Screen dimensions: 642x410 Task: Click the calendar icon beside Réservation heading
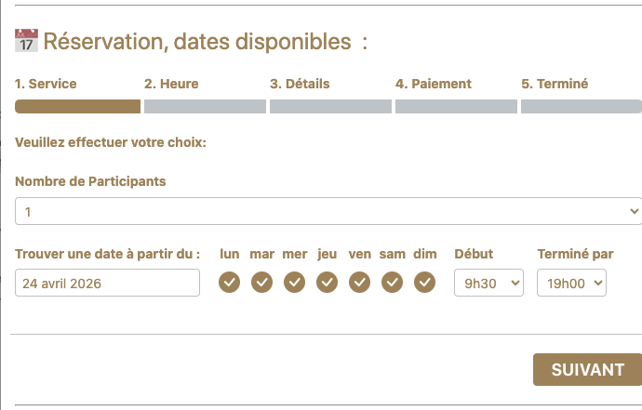point(26,40)
